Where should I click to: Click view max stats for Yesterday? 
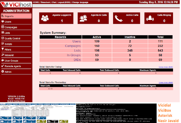point(166,82)
